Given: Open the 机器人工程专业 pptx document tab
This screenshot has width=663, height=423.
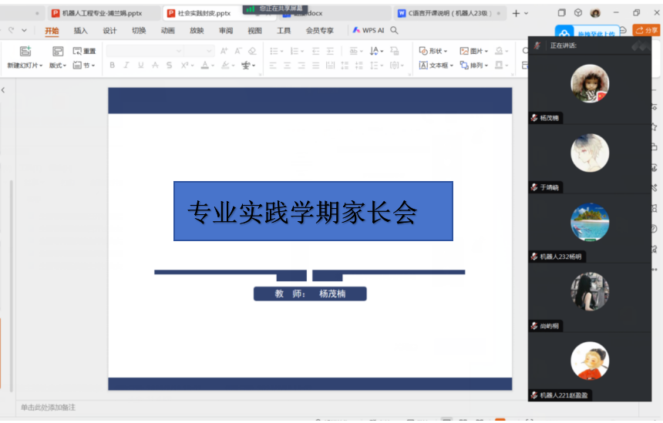Looking at the screenshot, I should pyautogui.click(x=100, y=13).
